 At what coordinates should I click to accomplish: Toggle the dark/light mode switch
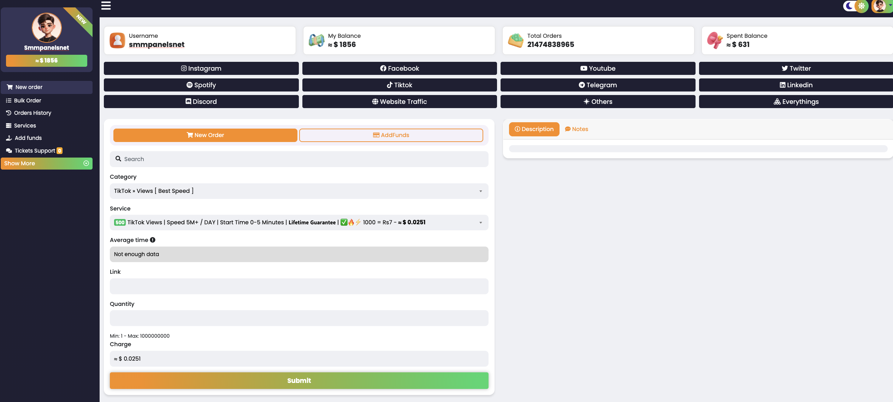(855, 6)
